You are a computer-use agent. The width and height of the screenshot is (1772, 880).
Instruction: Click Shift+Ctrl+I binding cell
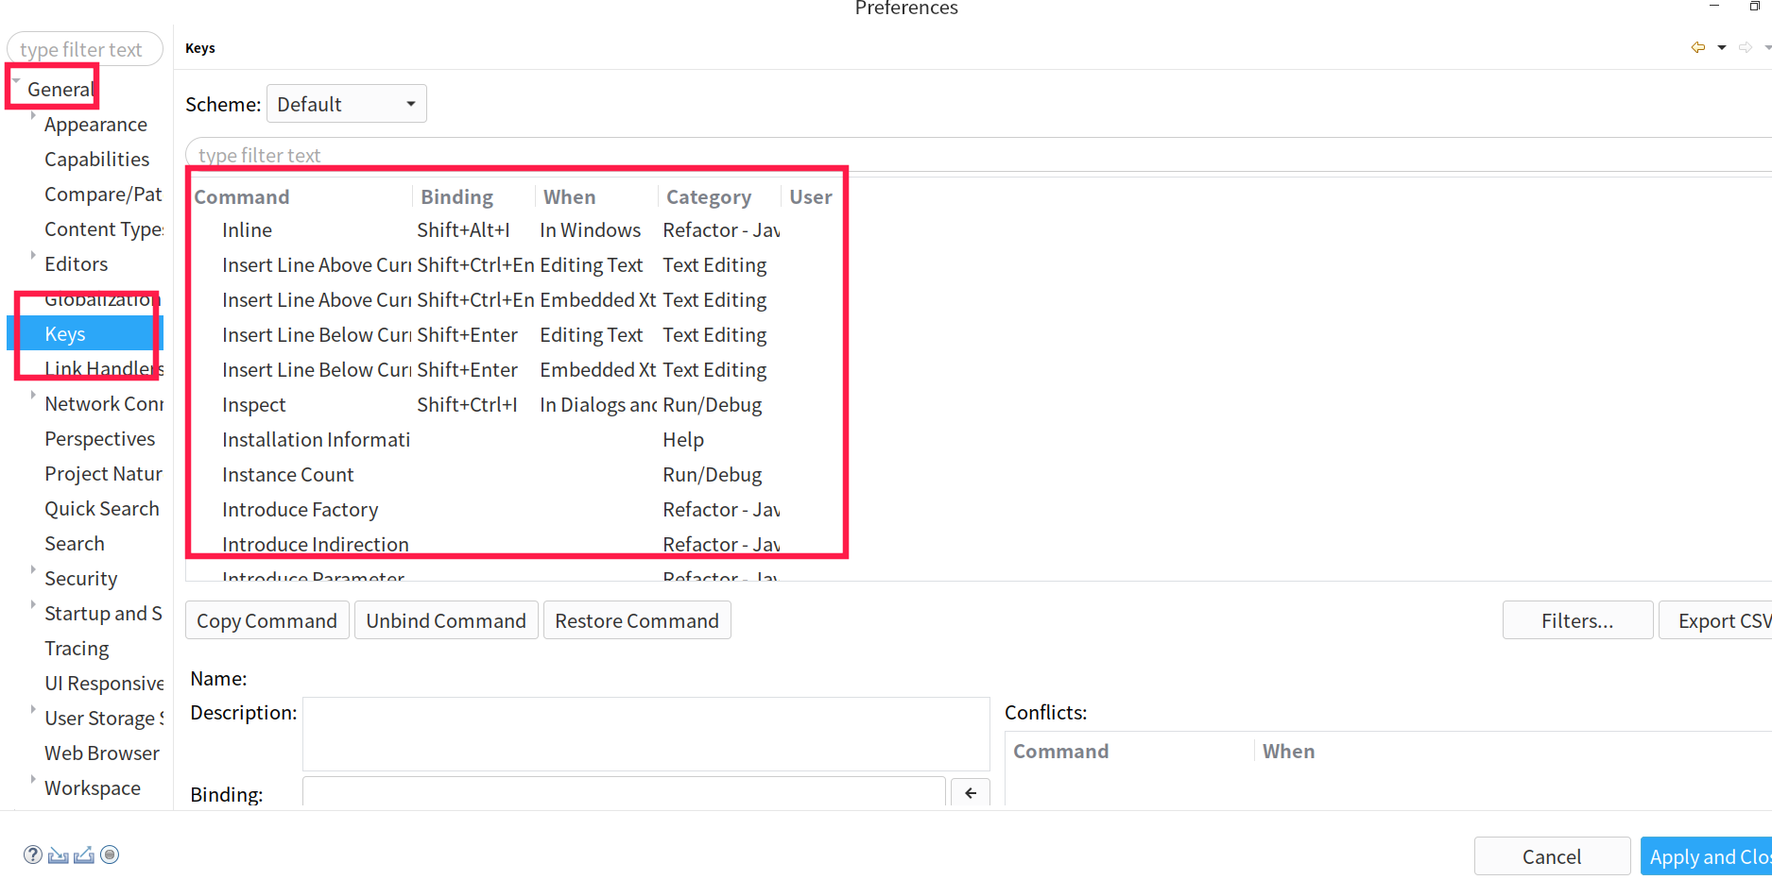[467, 405]
